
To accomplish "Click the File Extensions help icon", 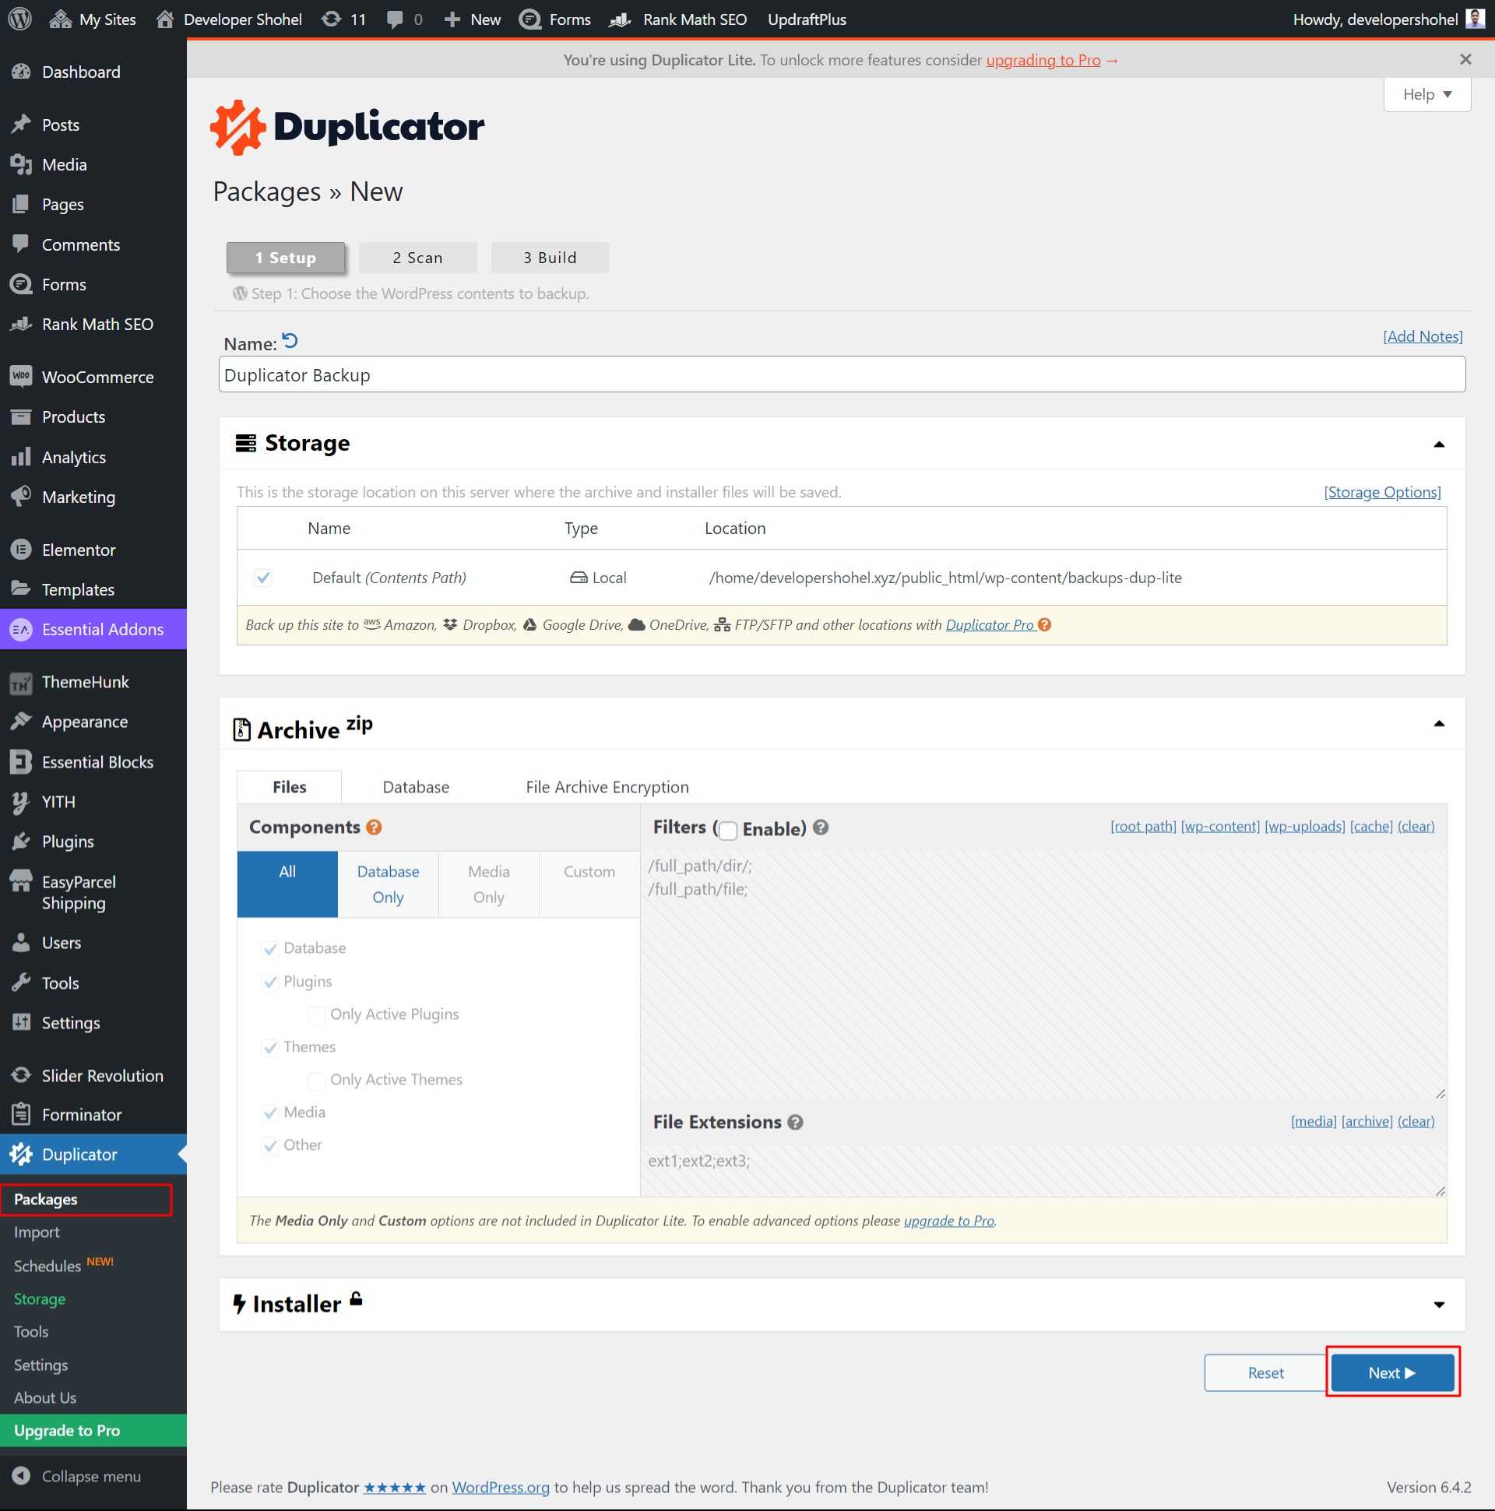I will pyautogui.click(x=796, y=1122).
